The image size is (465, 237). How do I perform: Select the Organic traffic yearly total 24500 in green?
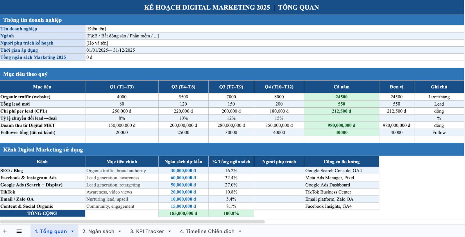[341, 97]
